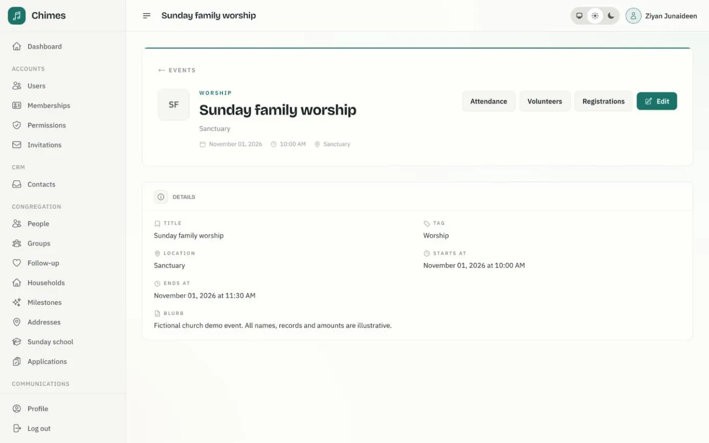Click the Chimes app name
The width and height of the screenshot is (709, 443).
48,16
